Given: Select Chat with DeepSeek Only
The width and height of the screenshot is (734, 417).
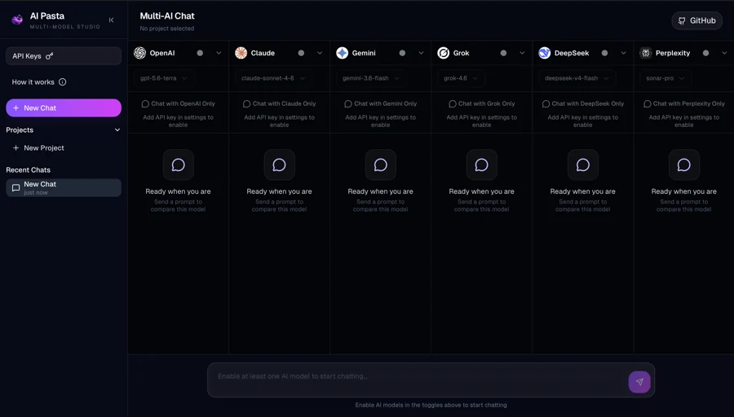Looking at the screenshot, I should 583,103.
